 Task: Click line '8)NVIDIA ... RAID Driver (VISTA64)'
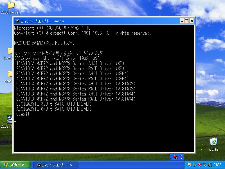tap(76, 99)
